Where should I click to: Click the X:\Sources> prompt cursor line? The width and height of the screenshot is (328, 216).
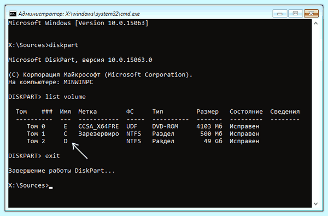point(31,185)
